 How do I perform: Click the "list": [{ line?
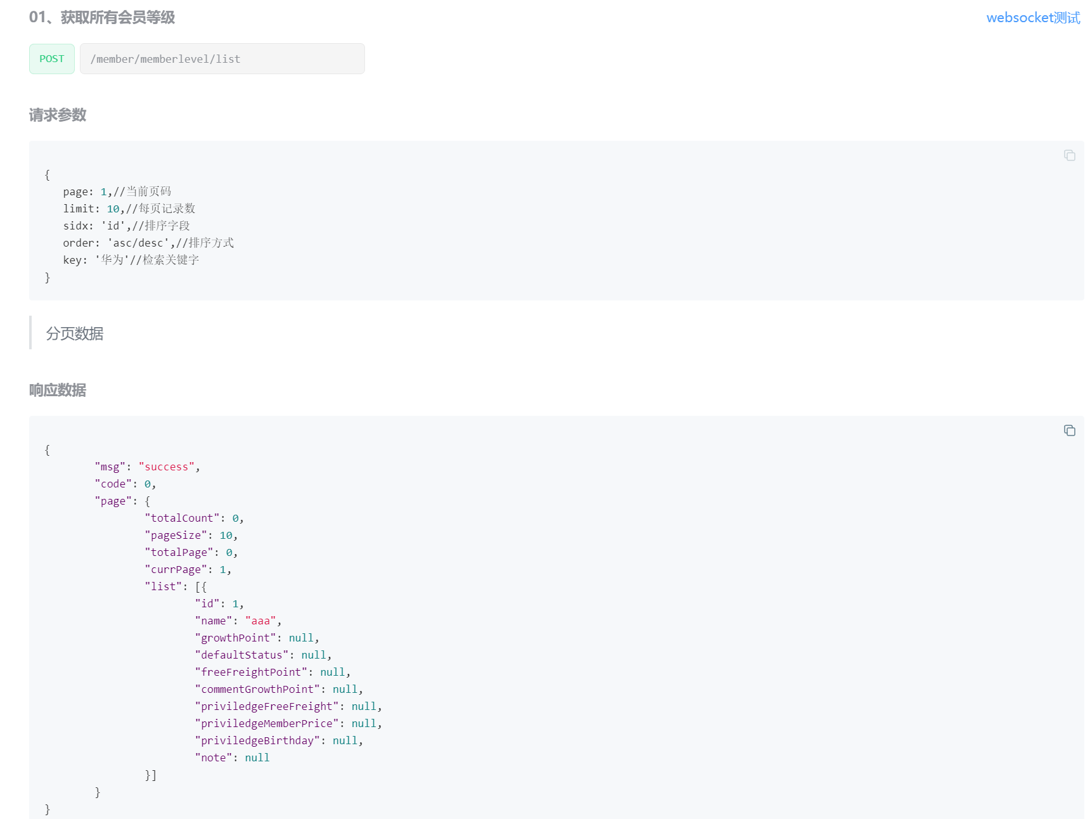point(176,586)
